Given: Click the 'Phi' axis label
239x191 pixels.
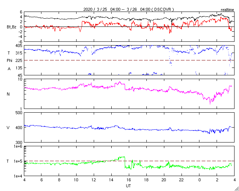Looking at the screenshot, I should click(9, 61).
